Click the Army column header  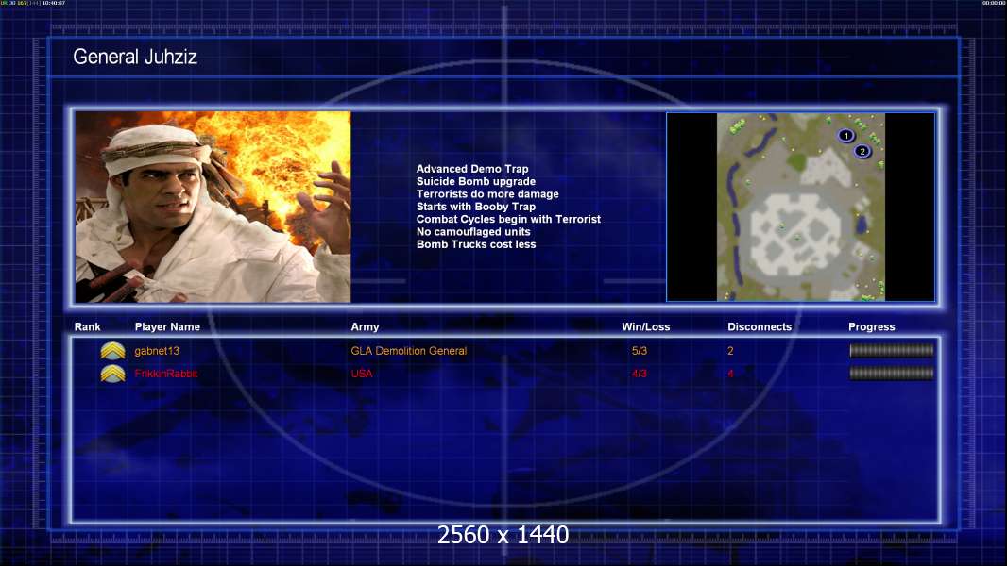pyautogui.click(x=365, y=327)
